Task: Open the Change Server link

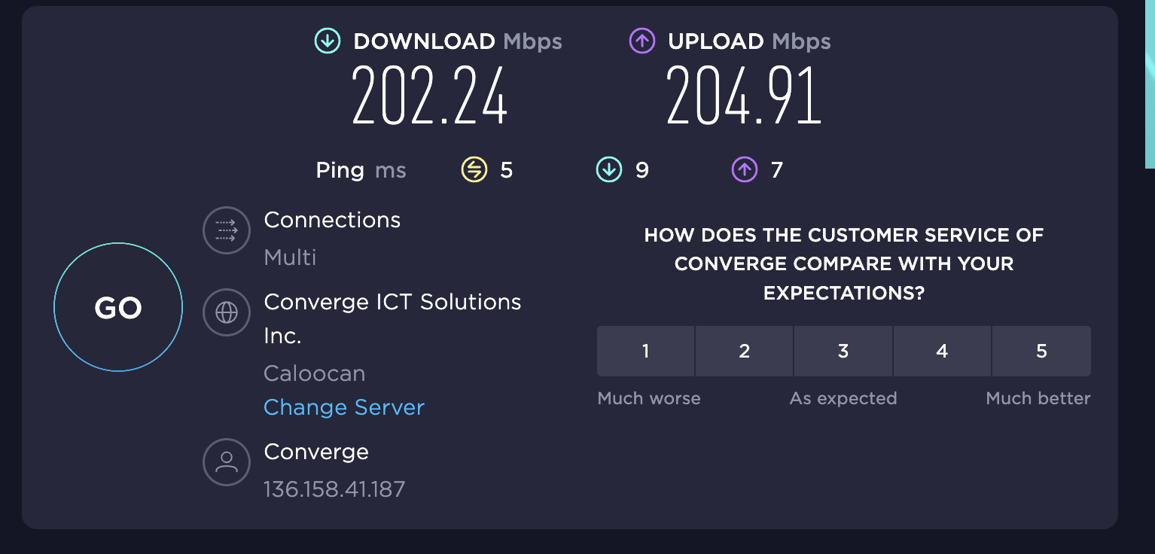Action: pos(344,407)
